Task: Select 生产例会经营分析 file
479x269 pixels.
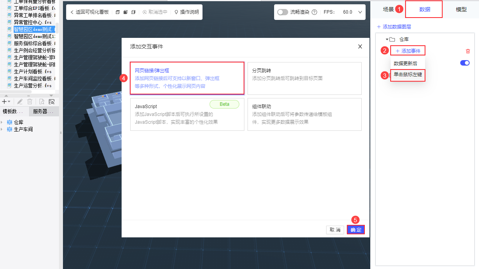Action: pos(35,50)
